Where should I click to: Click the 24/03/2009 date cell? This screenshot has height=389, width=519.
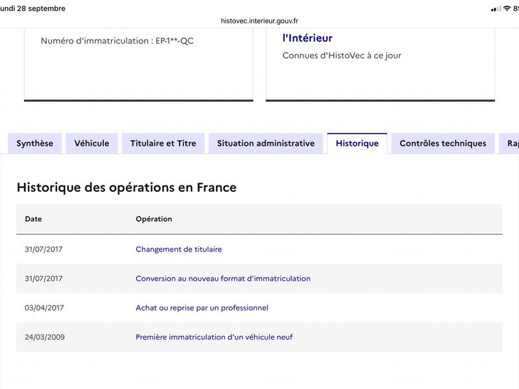pyautogui.click(x=45, y=337)
